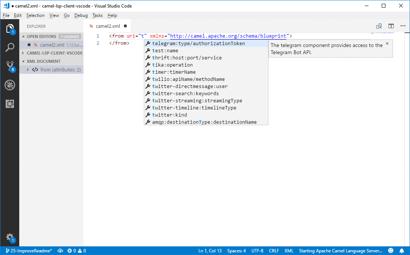Image resolution: width=410 pixels, height=255 pixels.
Task: Click the feedback smiley icon
Action: 391,250
